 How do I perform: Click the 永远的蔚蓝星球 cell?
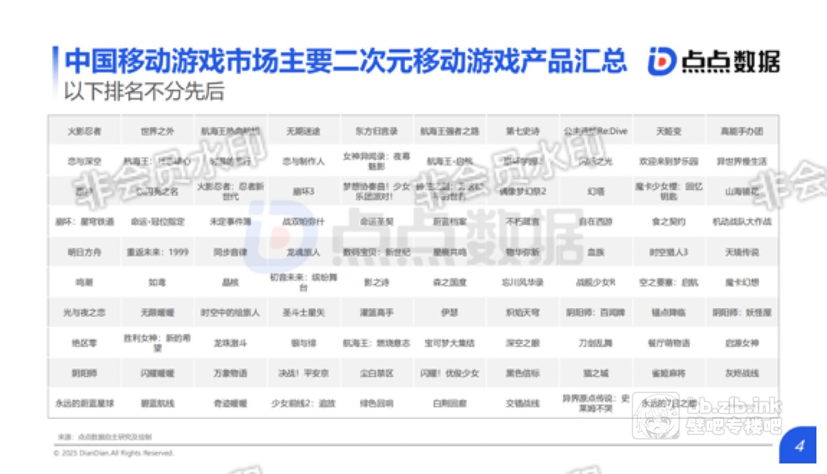84,403
